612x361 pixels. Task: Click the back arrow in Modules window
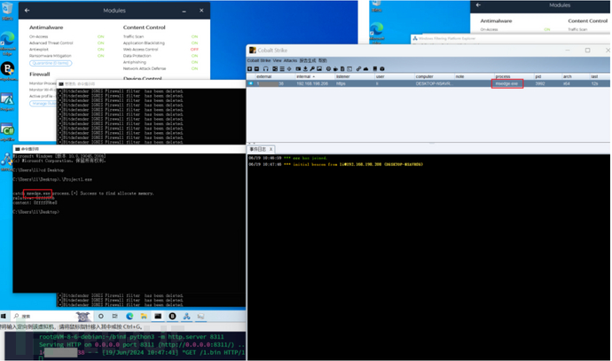[x=27, y=11]
